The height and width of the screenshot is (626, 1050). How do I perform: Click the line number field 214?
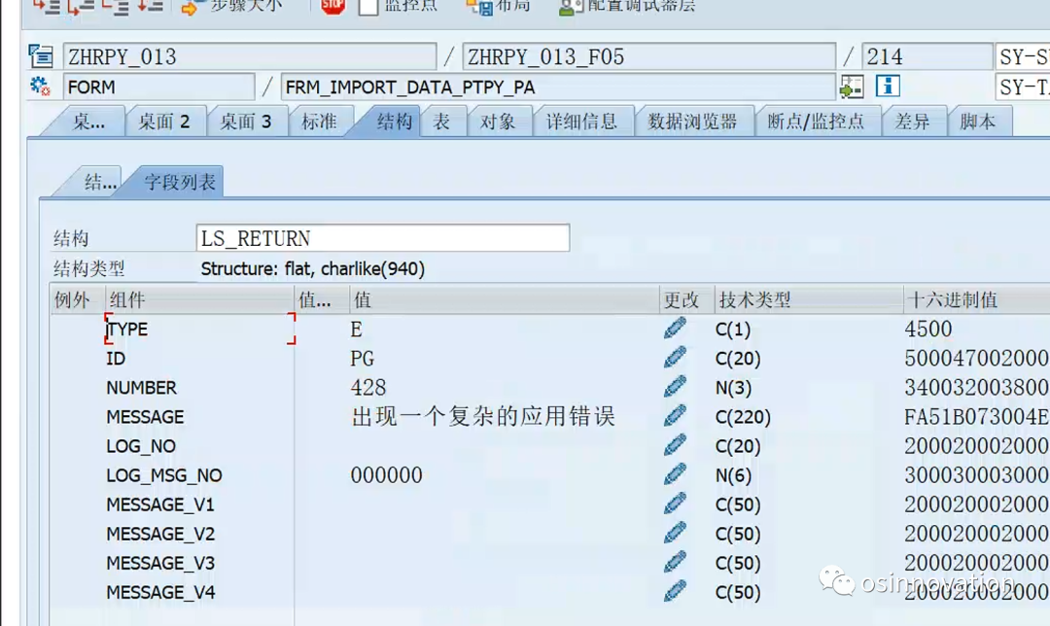tap(927, 57)
